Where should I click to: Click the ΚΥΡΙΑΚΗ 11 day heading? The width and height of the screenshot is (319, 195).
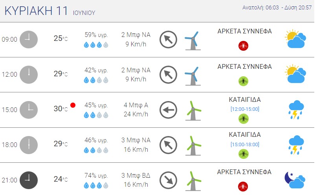coord(36,11)
